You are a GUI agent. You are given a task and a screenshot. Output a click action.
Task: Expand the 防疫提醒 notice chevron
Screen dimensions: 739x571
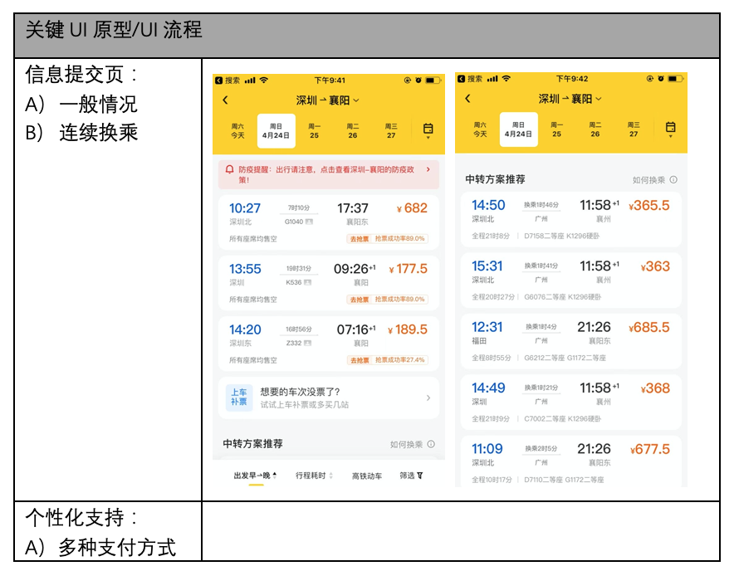(430, 169)
